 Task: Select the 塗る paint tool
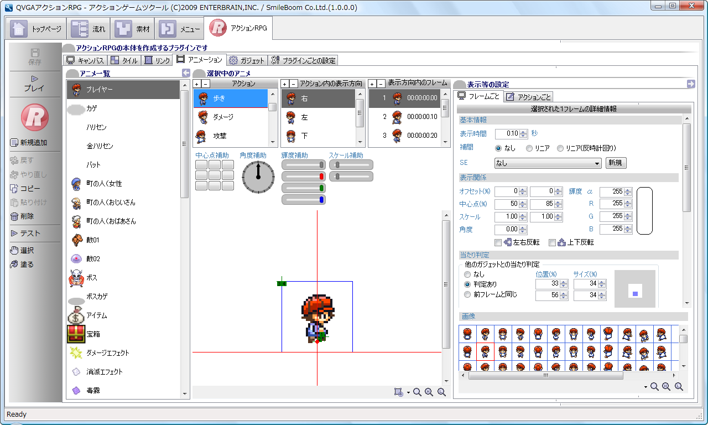click(x=14, y=265)
